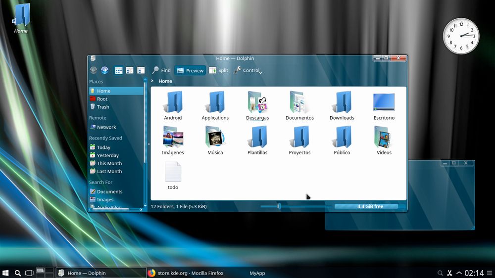Open the task view icon in taskbar

(x=29, y=273)
